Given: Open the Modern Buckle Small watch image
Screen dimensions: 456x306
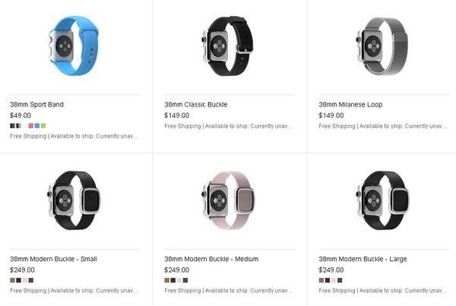Looking at the screenshot, I should 74,200.
